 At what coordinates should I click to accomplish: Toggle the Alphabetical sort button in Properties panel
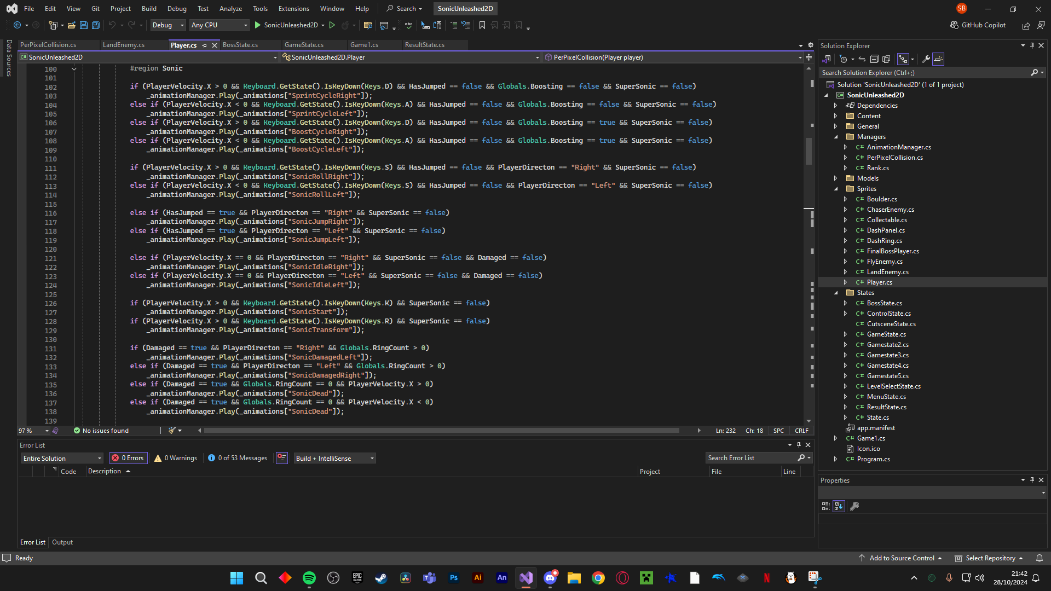839,506
